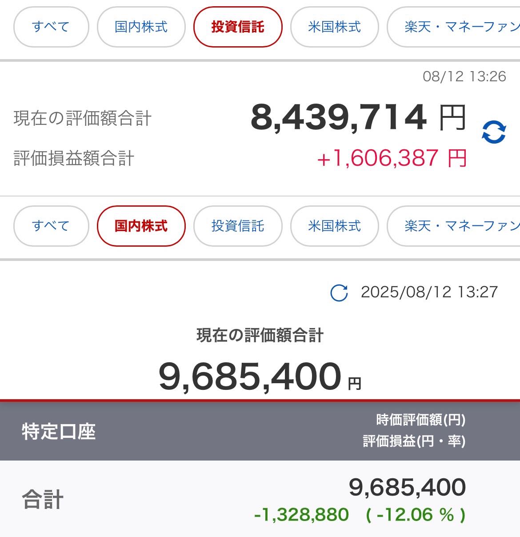Select the upper row's すべて tab
This screenshot has height=537, width=520.
pyautogui.click(x=51, y=27)
